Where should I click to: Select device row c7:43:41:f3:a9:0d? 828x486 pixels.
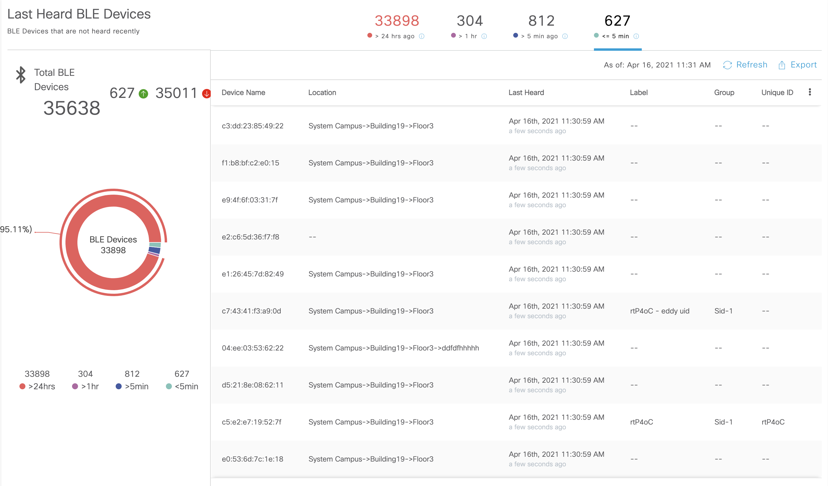251,311
